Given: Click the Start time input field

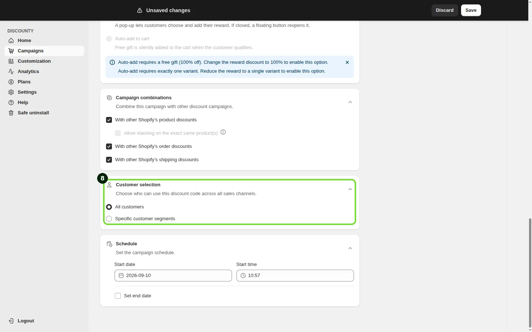Looking at the screenshot, I should [295, 276].
